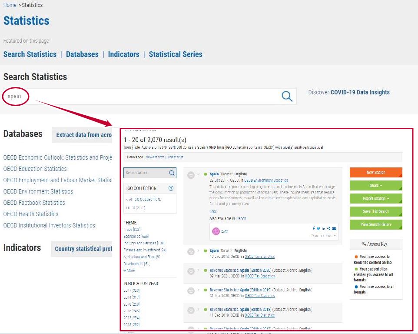Filter by the Finance and Investment theme

click(x=145, y=250)
